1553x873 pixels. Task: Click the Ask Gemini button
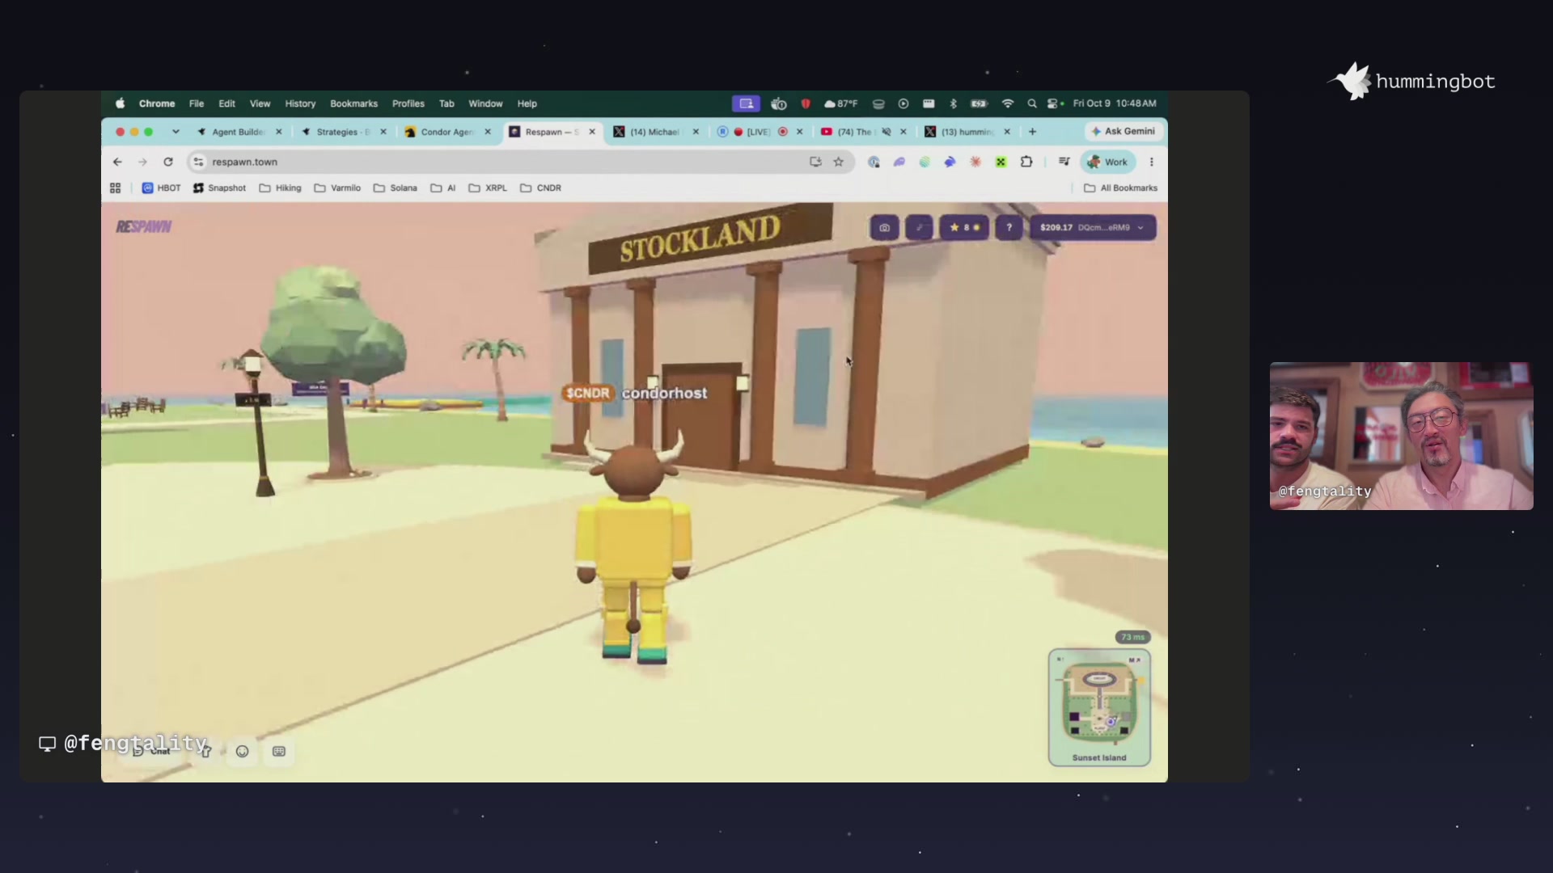pyautogui.click(x=1123, y=131)
